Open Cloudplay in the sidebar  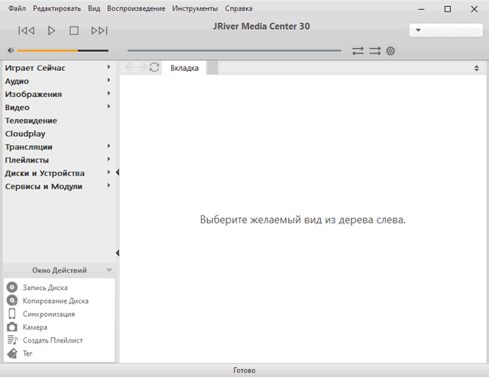(x=25, y=134)
